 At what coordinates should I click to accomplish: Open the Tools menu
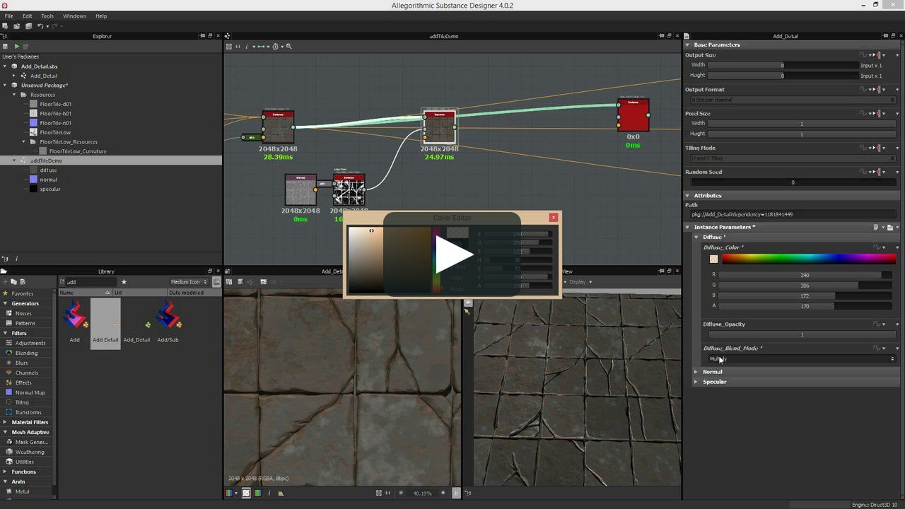(x=47, y=16)
